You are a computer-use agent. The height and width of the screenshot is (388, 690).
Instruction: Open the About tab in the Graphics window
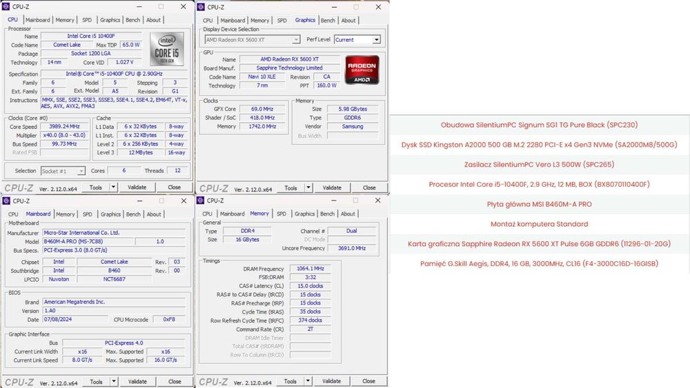[x=348, y=20]
